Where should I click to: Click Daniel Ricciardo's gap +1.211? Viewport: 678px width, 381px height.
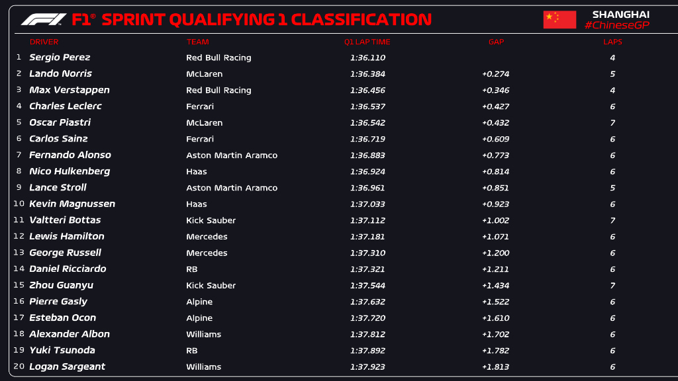point(495,269)
